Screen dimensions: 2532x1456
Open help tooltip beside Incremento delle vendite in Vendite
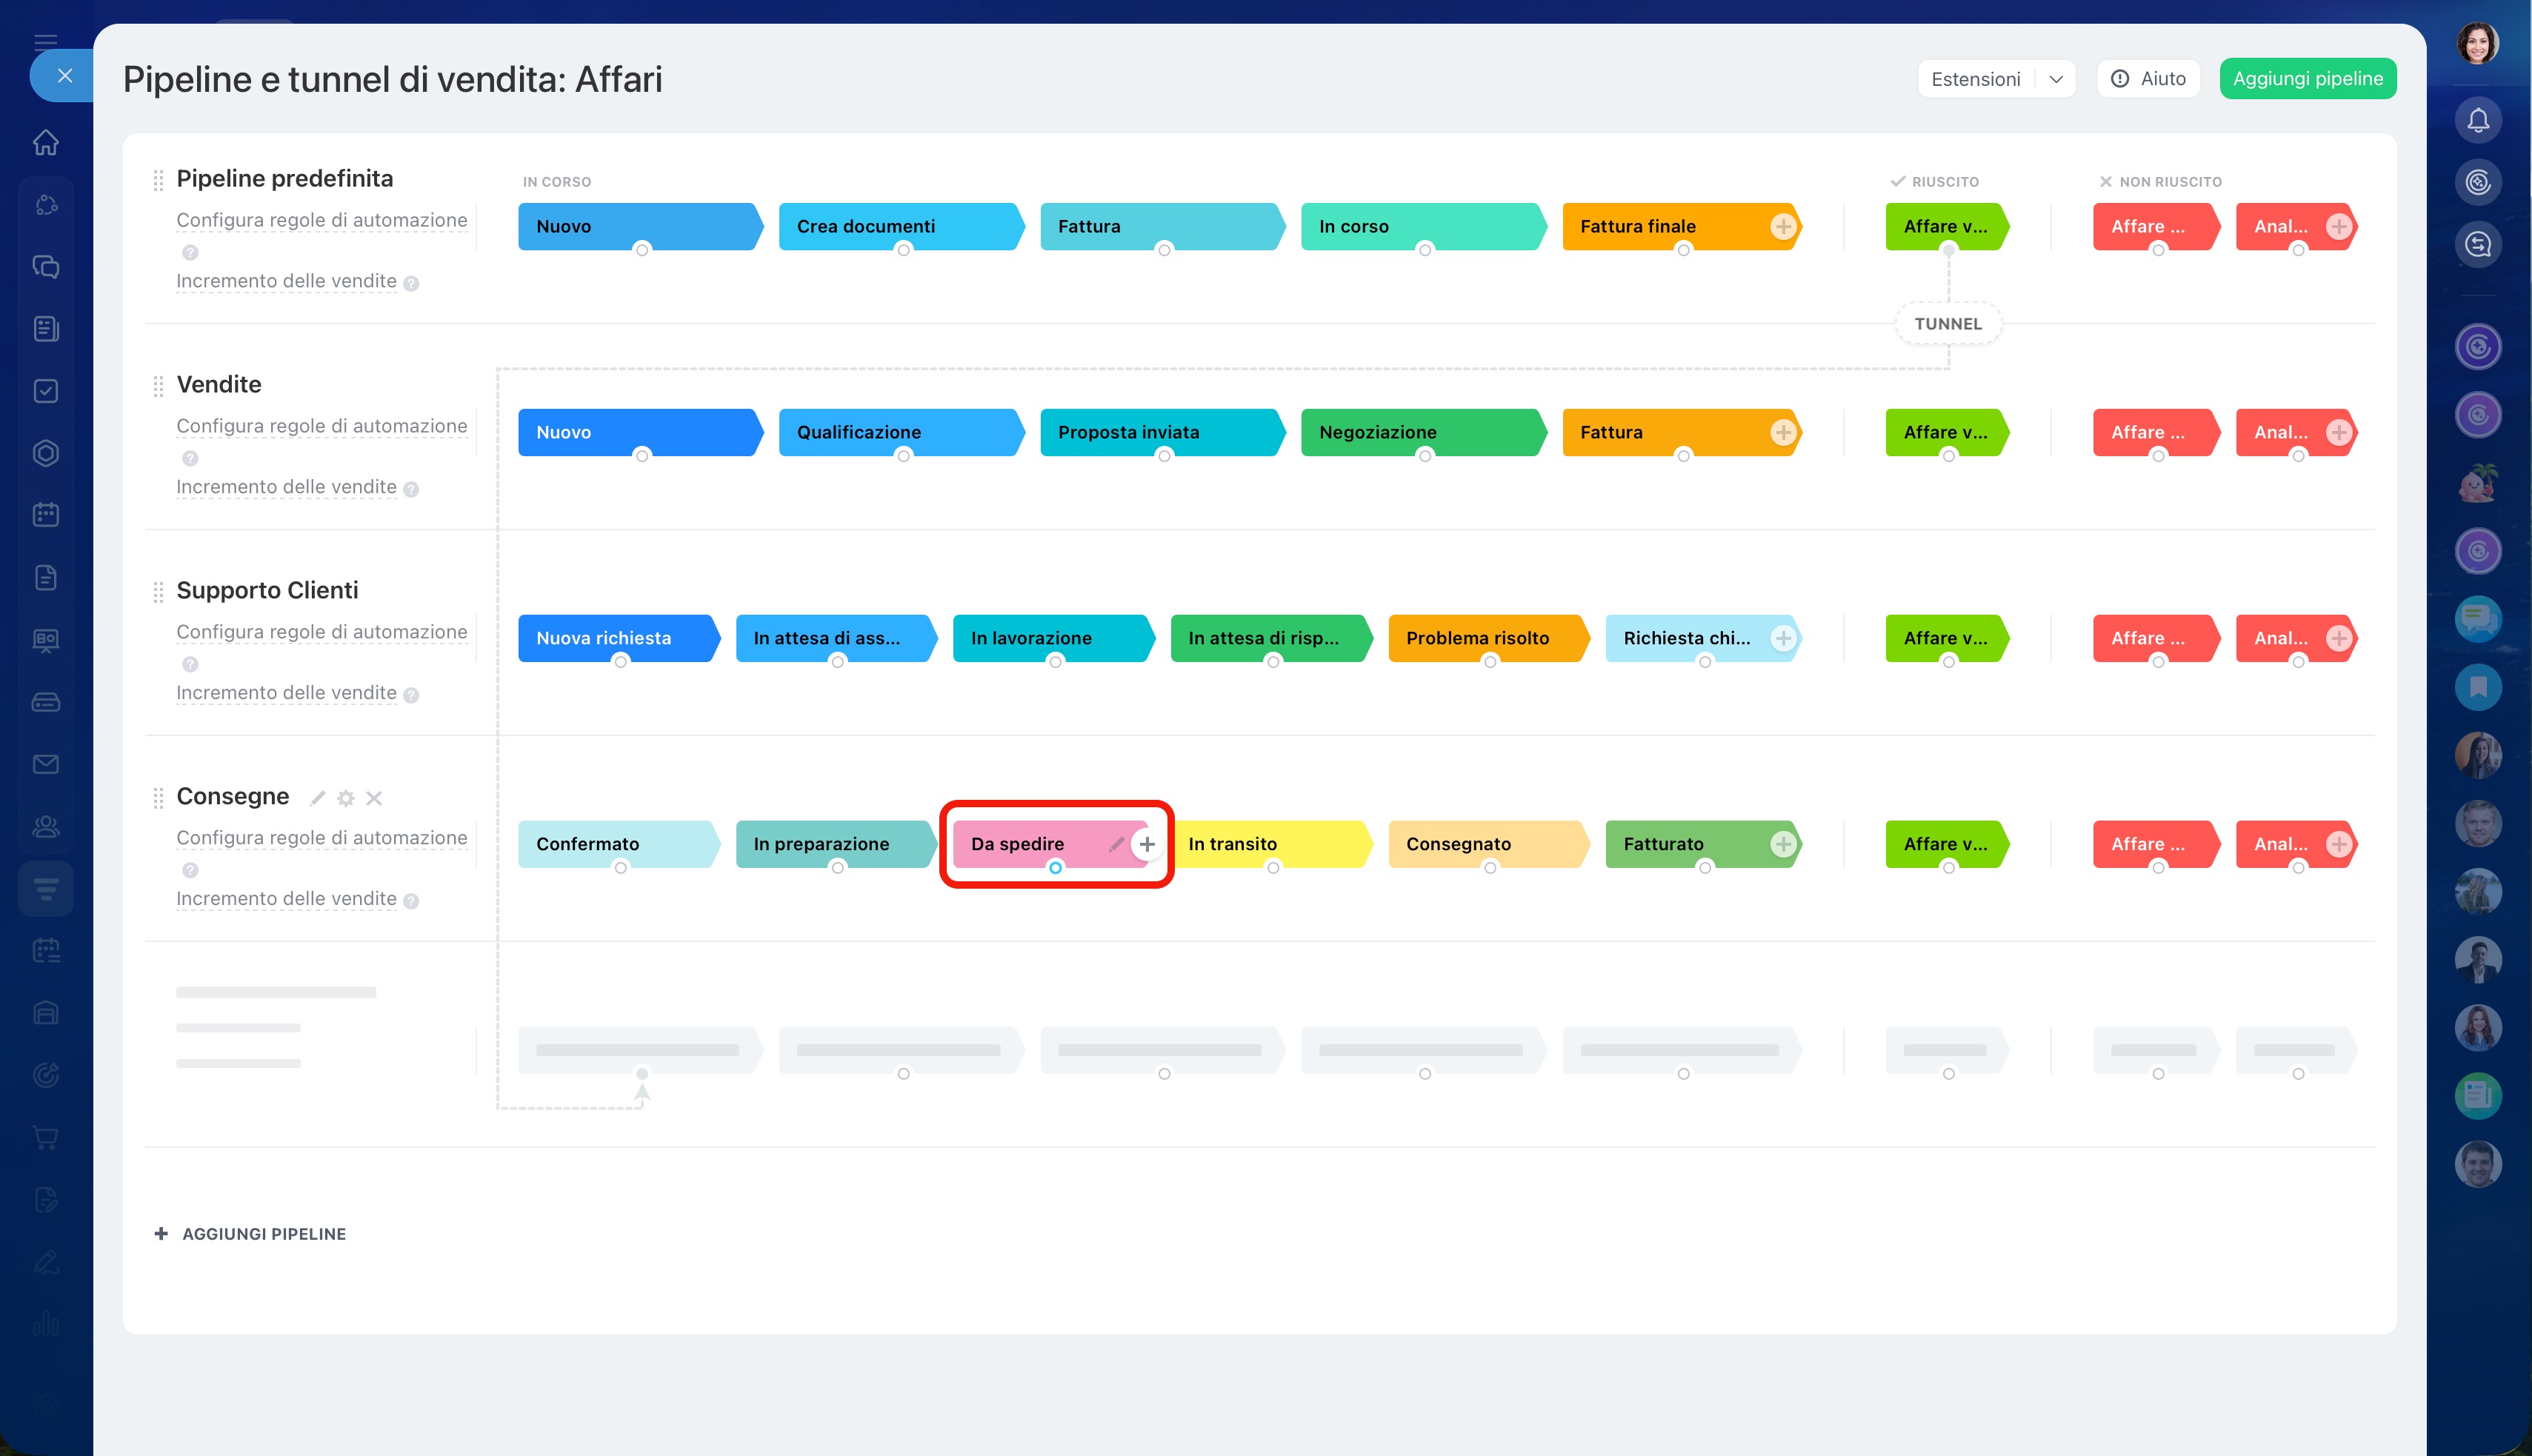(x=411, y=489)
